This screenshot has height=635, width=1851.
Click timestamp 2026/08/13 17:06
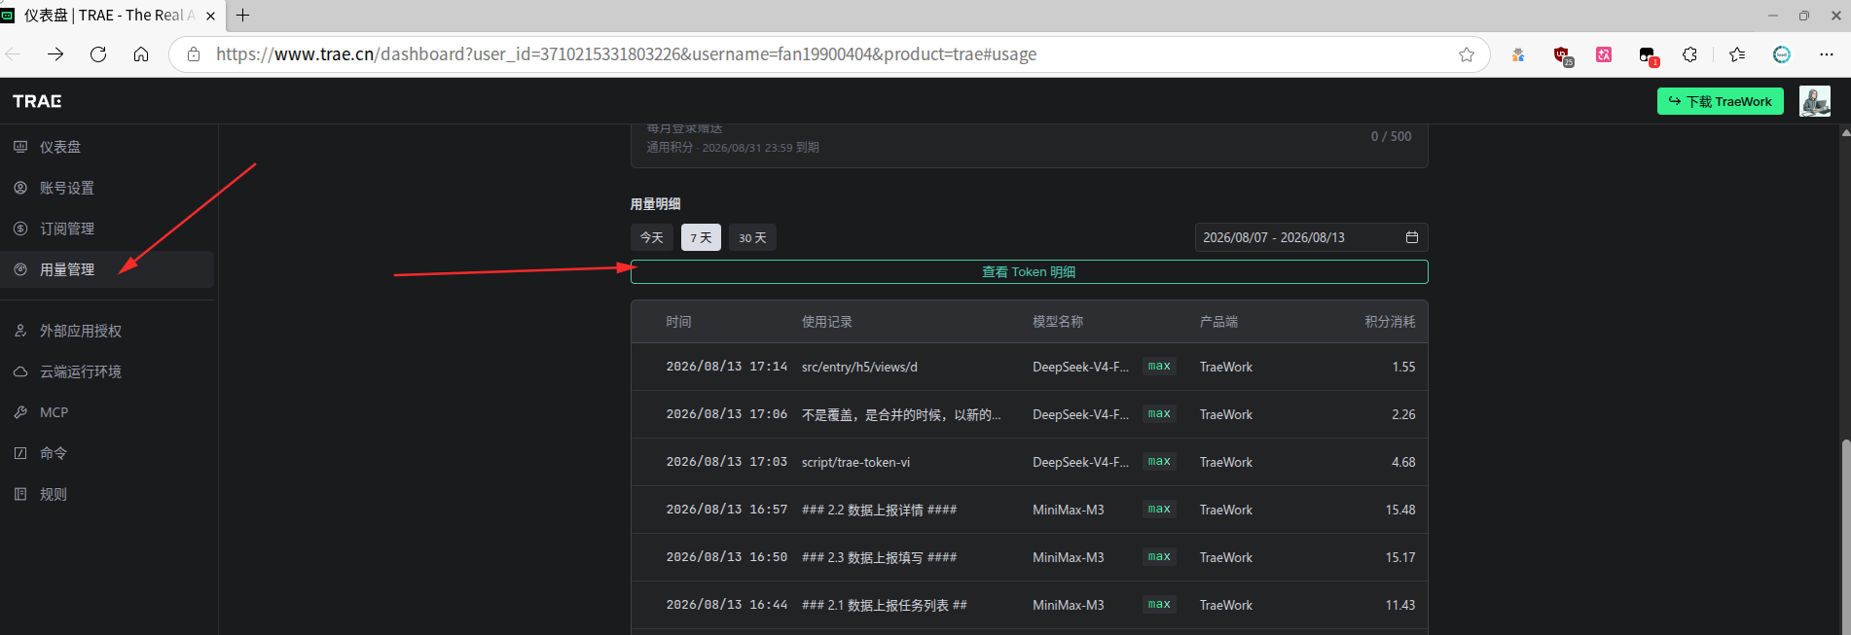[x=726, y=414]
